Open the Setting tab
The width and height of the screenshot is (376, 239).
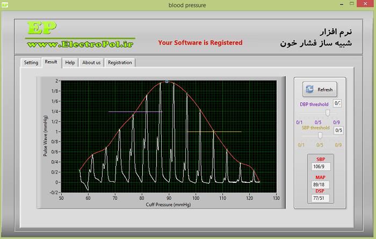pos(31,63)
